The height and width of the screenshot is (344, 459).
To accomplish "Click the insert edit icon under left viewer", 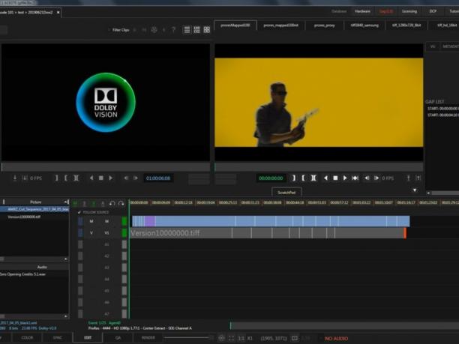I will 15,178.
